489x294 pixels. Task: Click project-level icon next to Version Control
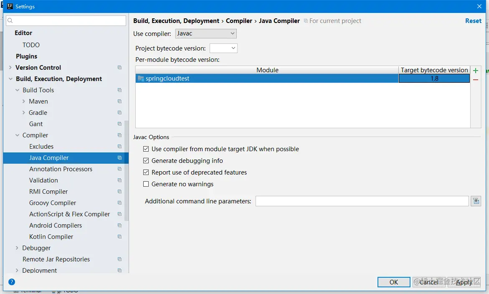click(119, 67)
